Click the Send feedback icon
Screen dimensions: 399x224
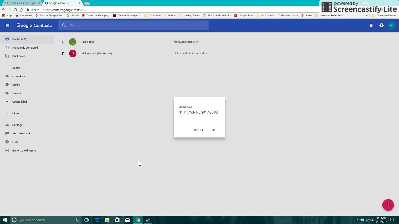tap(7, 133)
